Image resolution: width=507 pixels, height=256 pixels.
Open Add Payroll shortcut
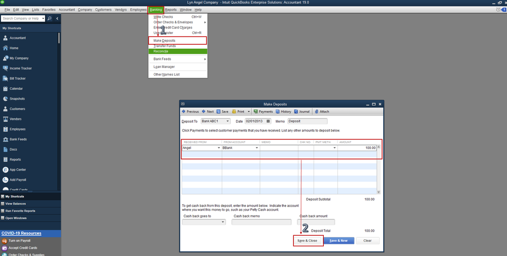18,180
